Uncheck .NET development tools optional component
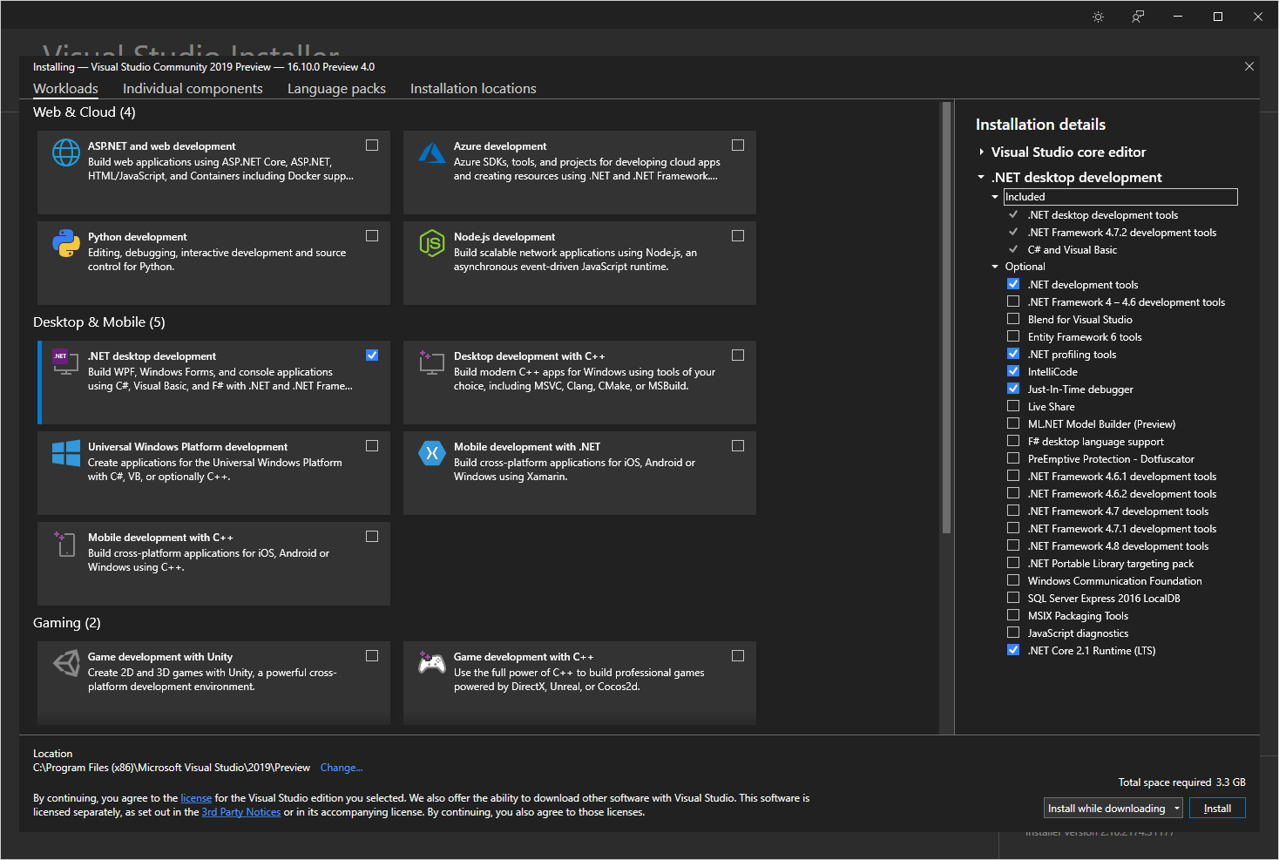 click(x=1013, y=284)
